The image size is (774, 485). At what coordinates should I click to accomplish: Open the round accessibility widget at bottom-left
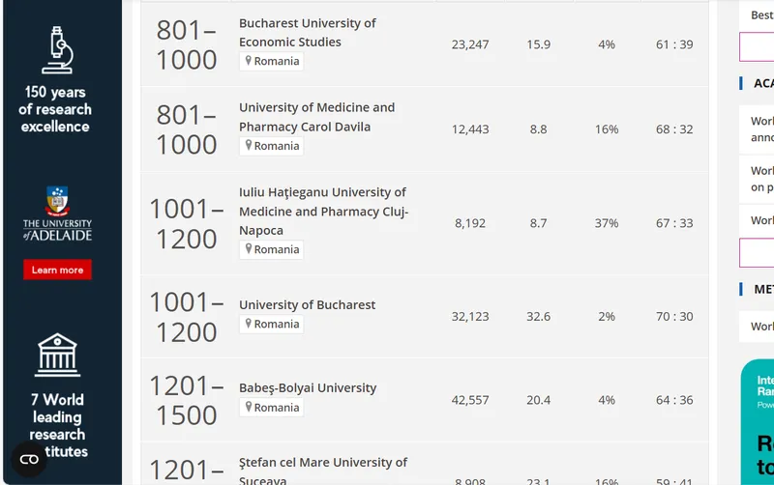pos(29,459)
